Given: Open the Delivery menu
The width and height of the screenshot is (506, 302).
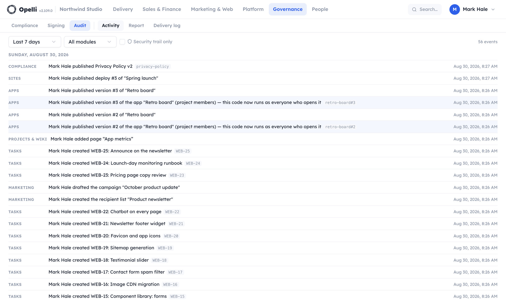Looking at the screenshot, I should tap(123, 9).
